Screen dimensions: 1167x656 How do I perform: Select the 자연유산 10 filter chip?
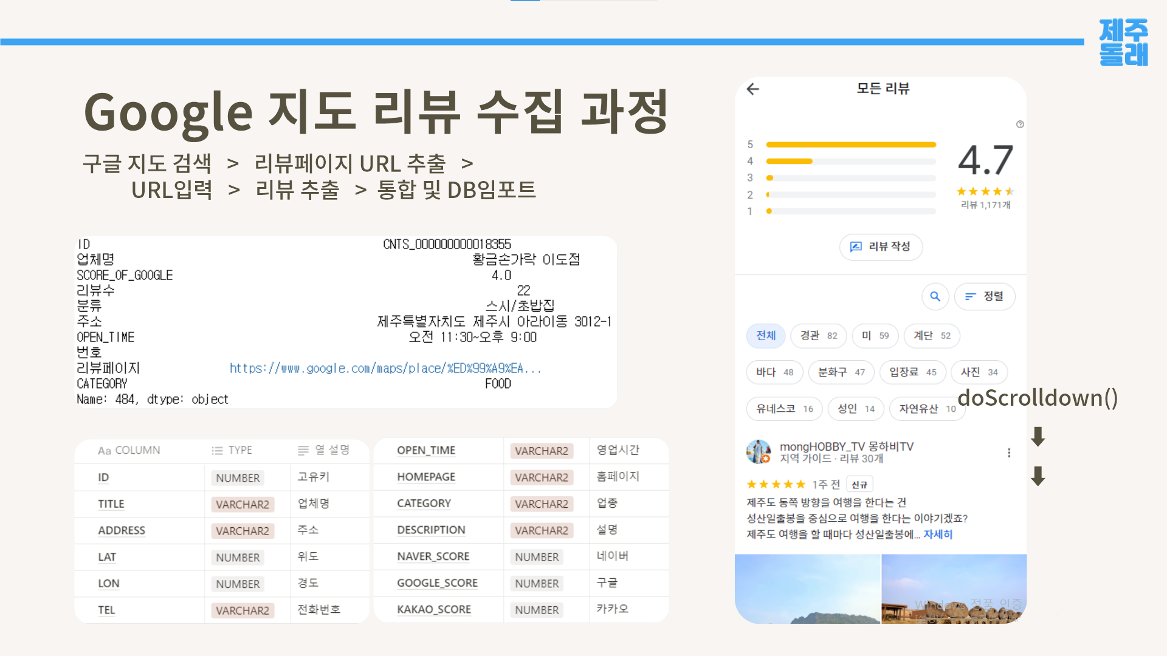pos(928,409)
